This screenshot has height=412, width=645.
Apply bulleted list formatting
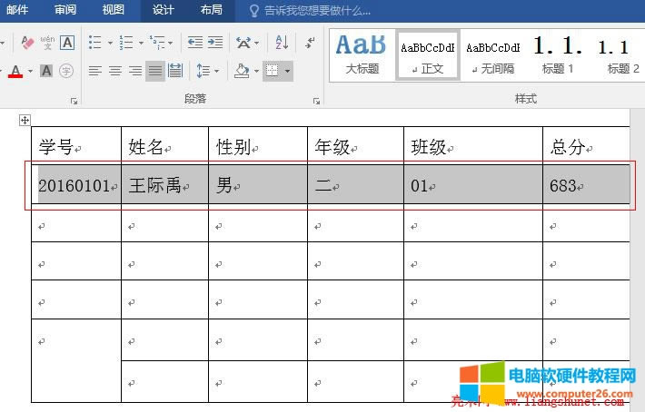click(x=95, y=43)
